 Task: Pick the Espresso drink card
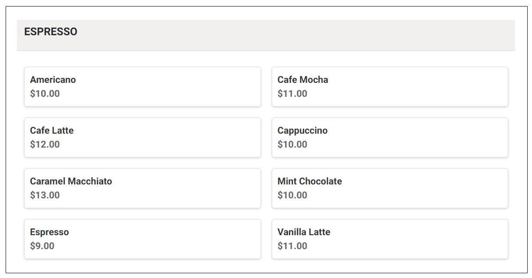point(143,239)
